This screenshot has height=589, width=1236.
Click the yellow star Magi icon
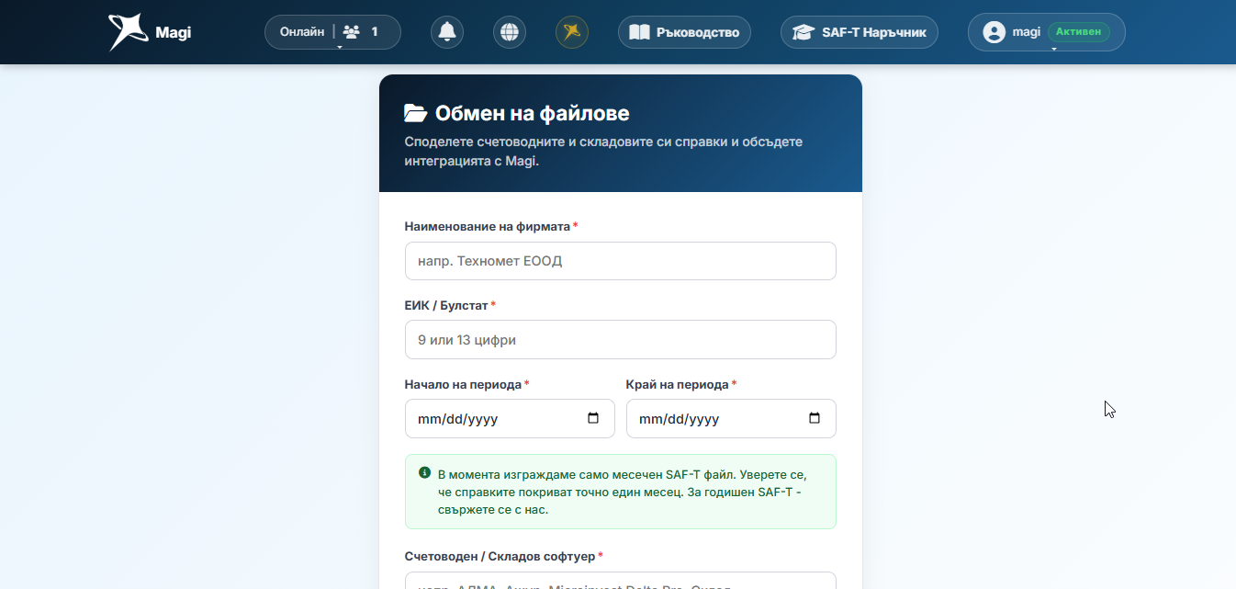572,32
